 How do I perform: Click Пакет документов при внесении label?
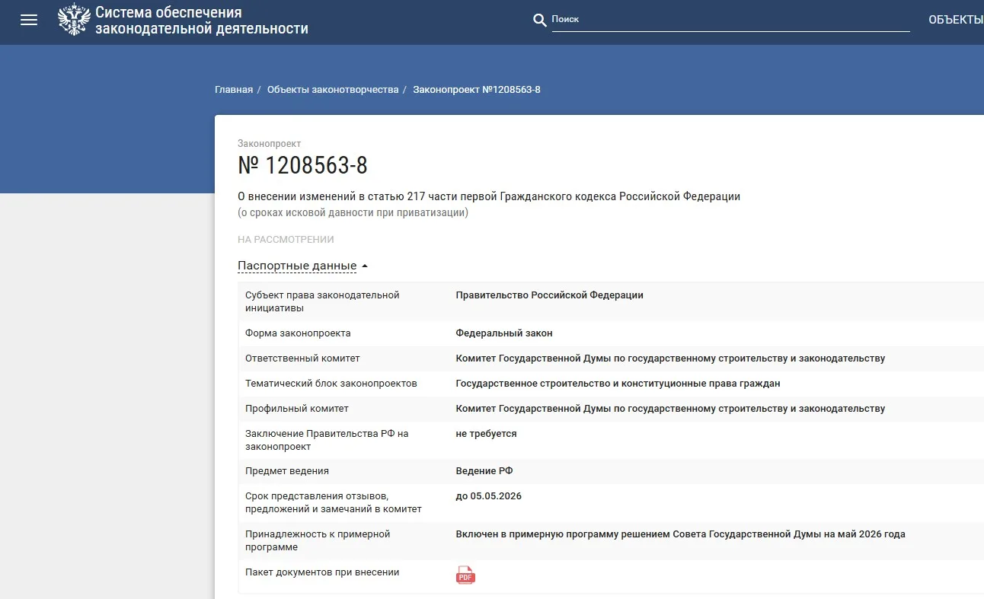click(322, 572)
